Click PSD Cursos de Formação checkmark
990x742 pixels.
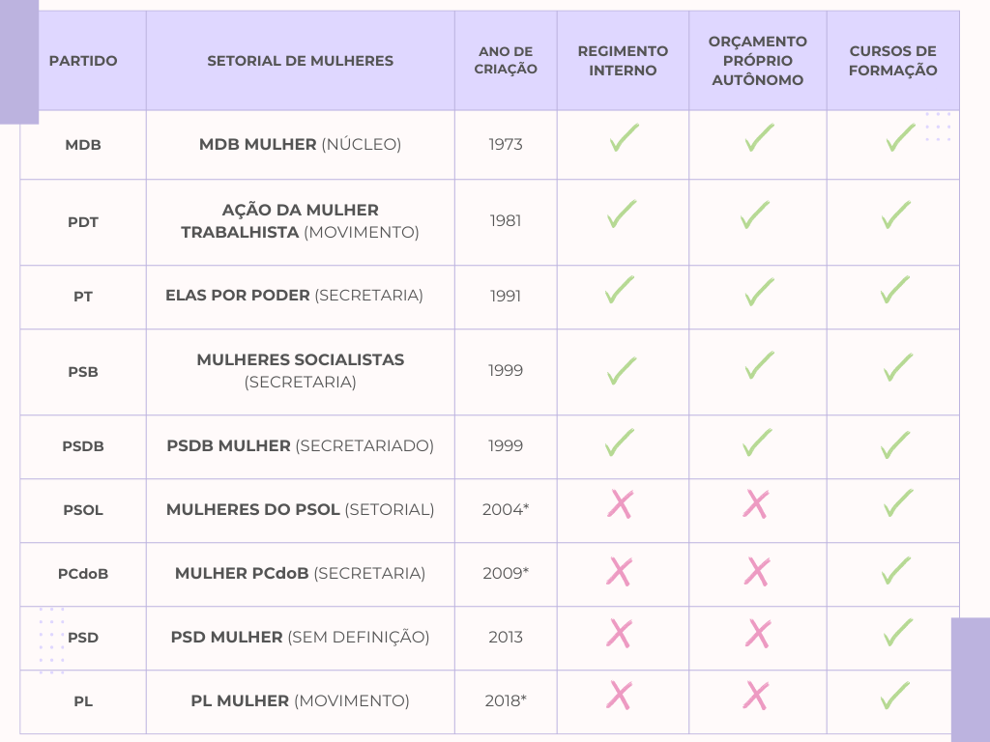click(x=896, y=633)
